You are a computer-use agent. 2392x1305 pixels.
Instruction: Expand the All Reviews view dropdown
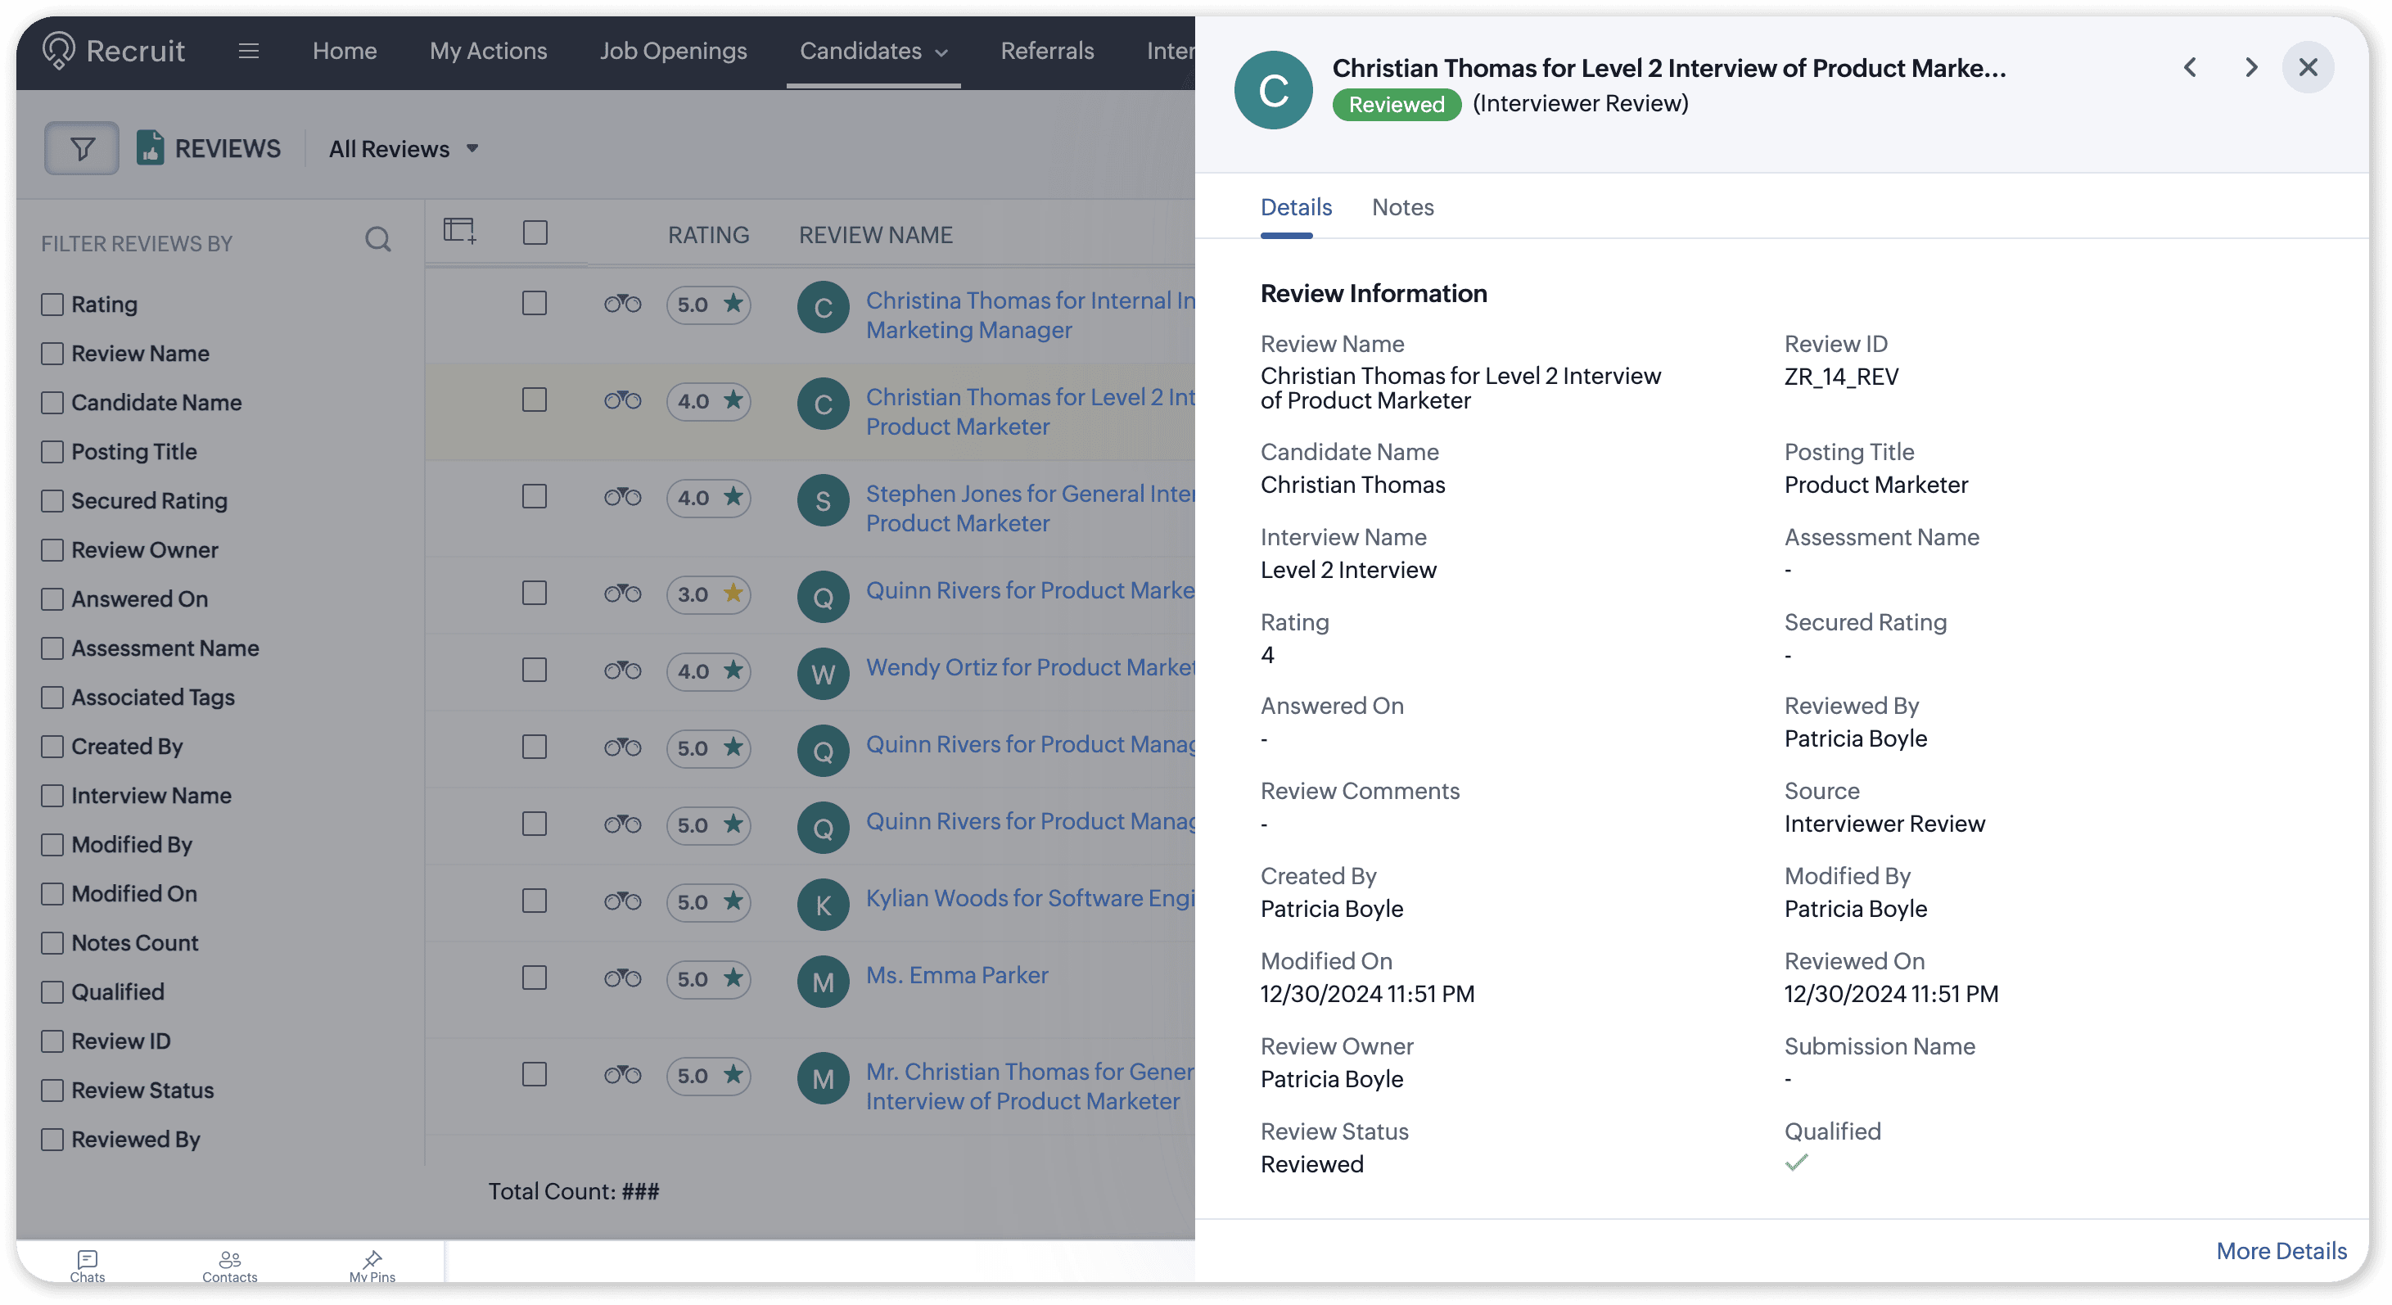tap(404, 149)
